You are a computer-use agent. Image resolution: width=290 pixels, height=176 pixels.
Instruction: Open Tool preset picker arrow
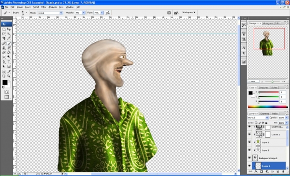(x=9, y=13)
